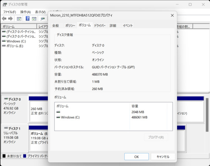This screenshot has height=166, width=210.
Task: Select ボリューム (E:) 119.08 GB partition block
Action: point(39,140)
